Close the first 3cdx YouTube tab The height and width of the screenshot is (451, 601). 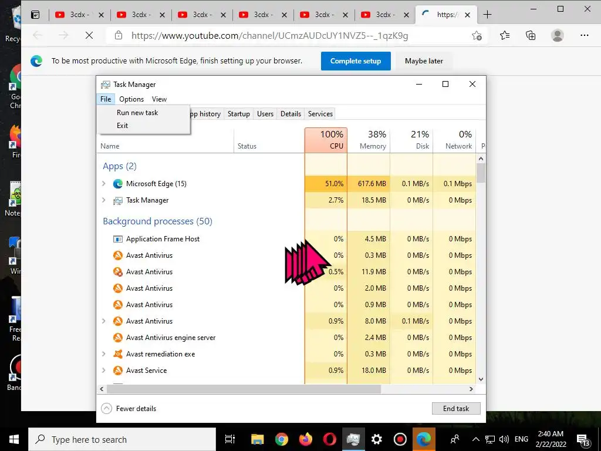point(101,15)
